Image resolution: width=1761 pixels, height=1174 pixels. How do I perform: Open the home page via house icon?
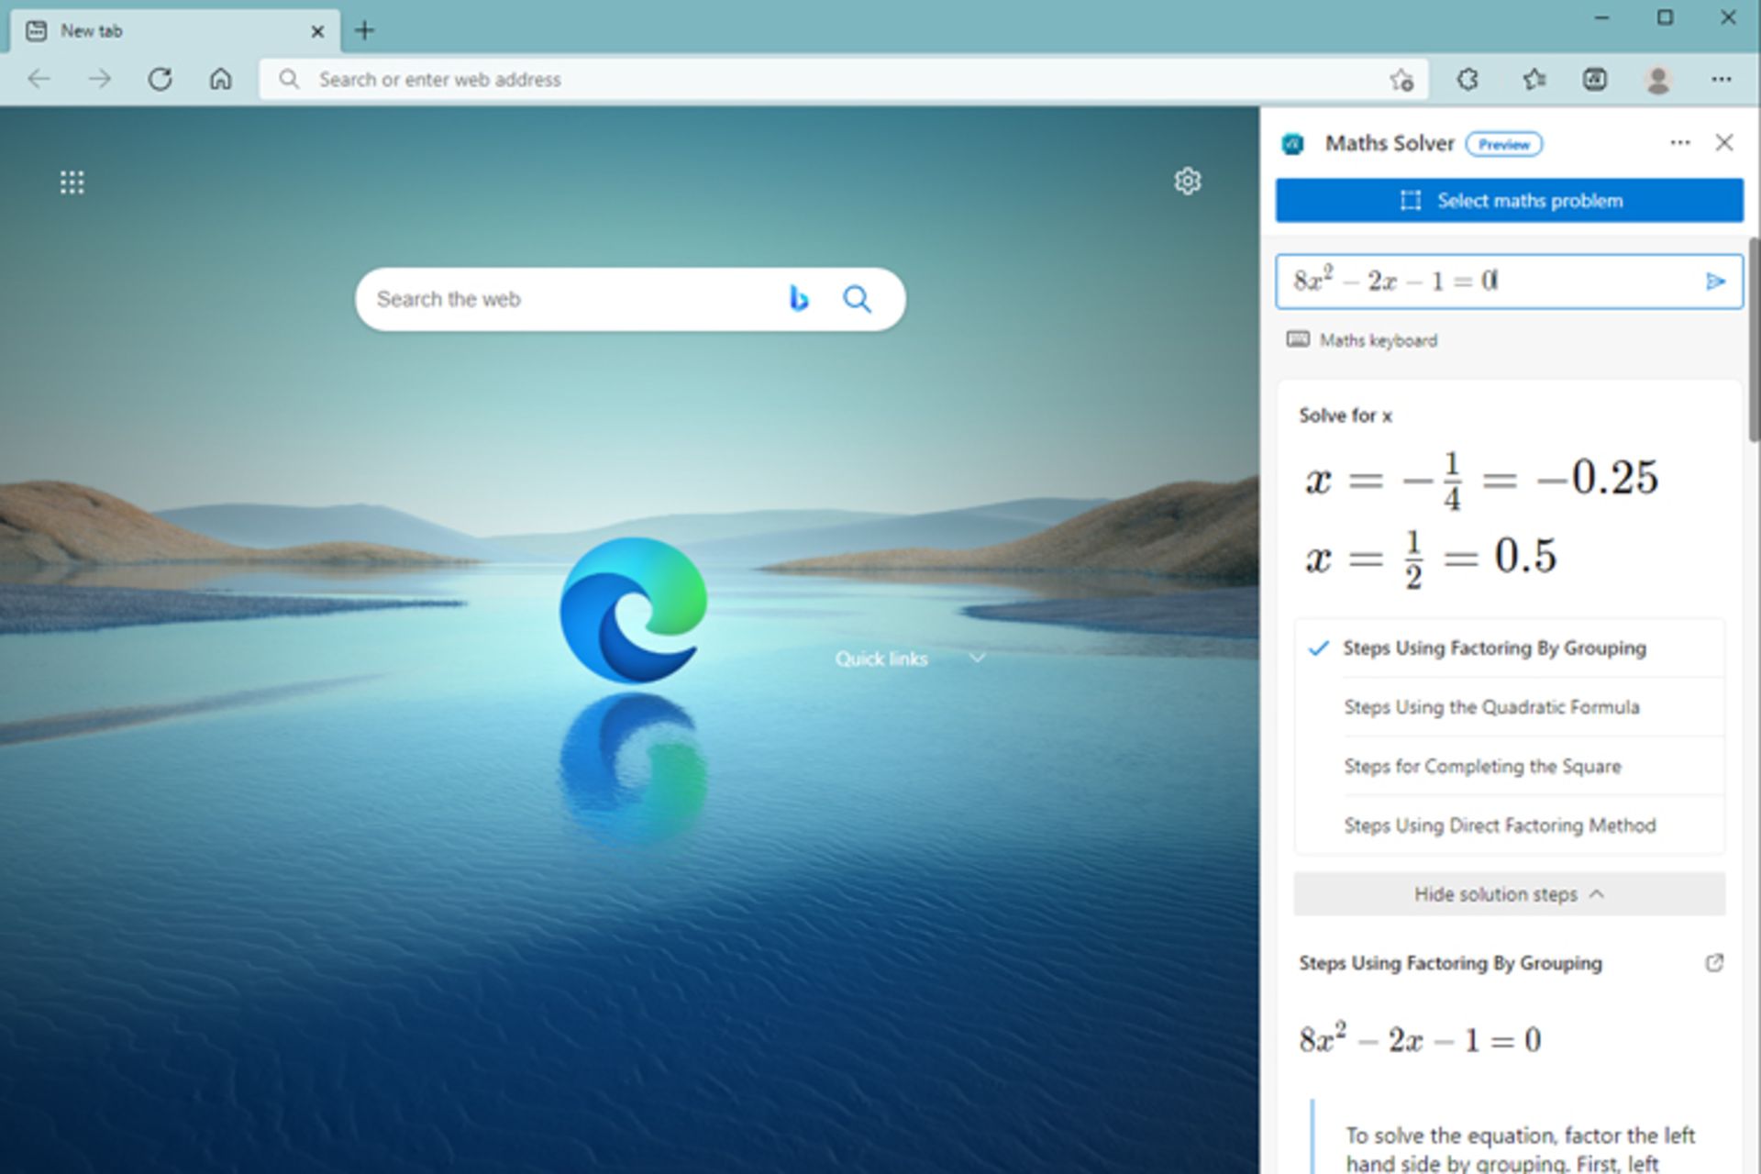[221, 79]
